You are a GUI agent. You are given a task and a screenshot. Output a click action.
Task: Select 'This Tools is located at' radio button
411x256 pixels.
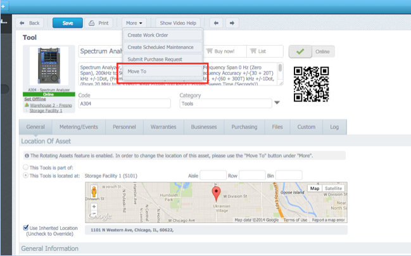(26, 176)
